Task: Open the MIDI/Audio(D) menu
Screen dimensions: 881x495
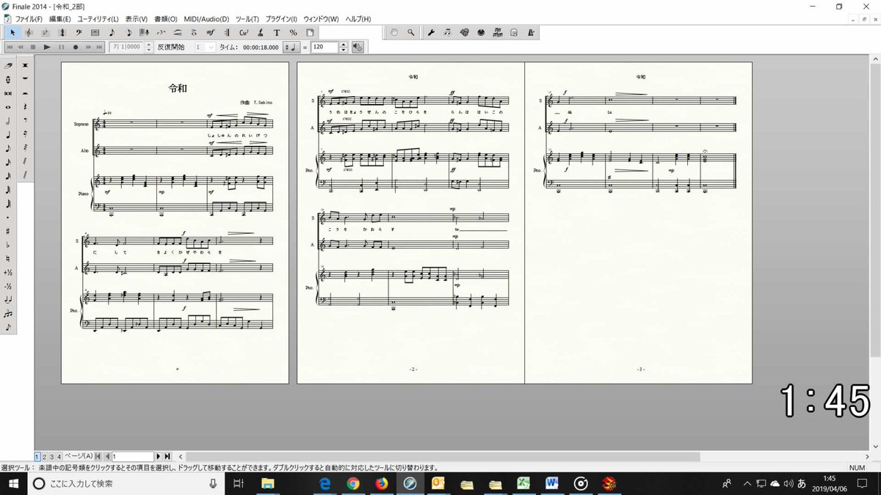Action: tap(206, 18)
